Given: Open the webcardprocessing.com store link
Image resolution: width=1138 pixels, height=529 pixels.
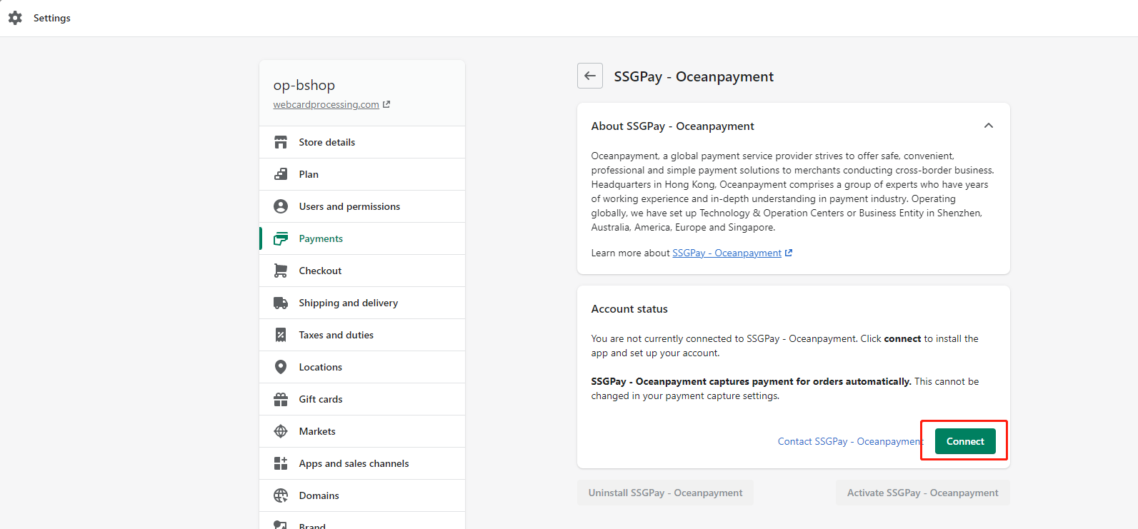Looking at the screenshot, I should coord(326,104).
